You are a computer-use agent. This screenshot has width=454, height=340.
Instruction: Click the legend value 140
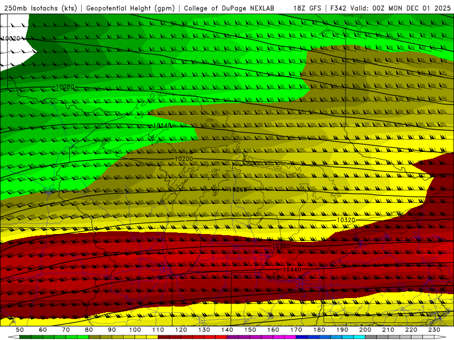tap(227, 330)
